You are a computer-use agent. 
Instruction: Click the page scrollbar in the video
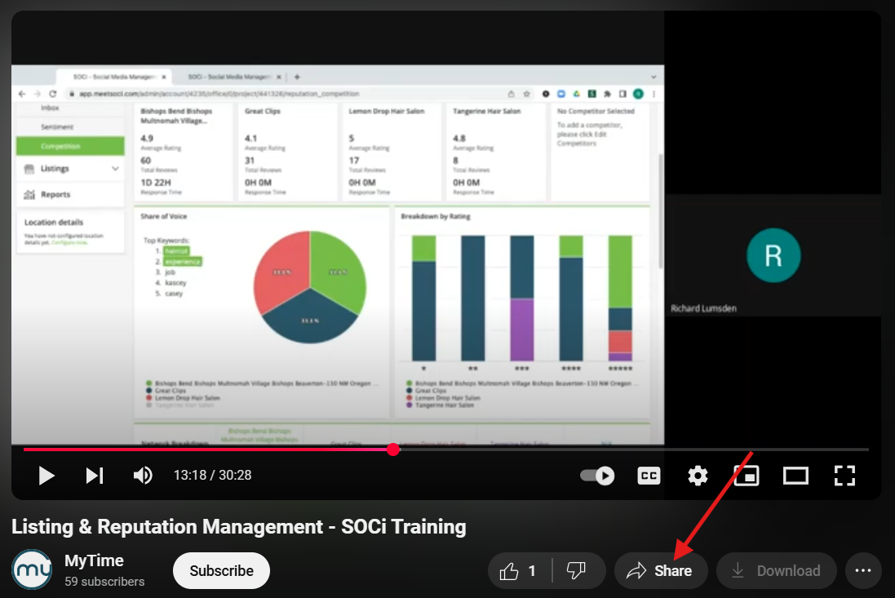coord(660,211)
